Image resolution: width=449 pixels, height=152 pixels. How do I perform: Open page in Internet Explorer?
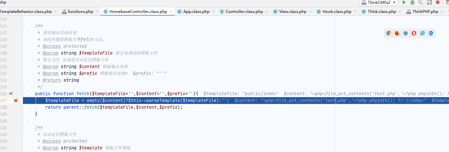click(422, 33)
